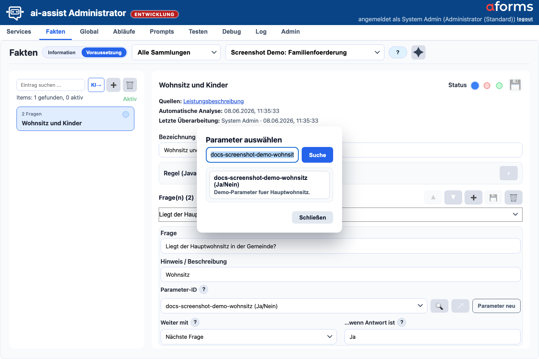This screenshot has width=539, height=359.
Task: Open the Leistungsbeschreibung source link
Action: click(213, 101)
